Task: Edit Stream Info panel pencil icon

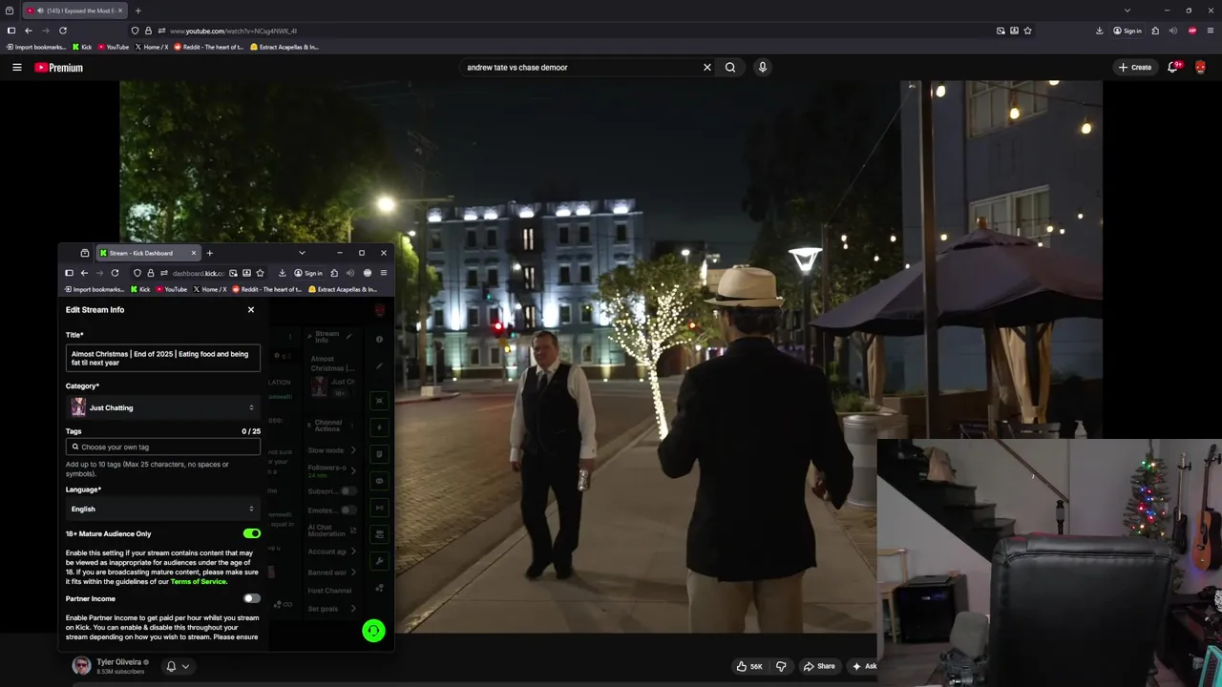Action: 348,337
